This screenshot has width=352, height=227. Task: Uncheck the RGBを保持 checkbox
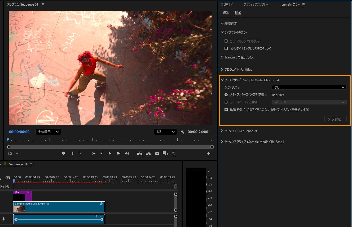(x=226, y=110)
